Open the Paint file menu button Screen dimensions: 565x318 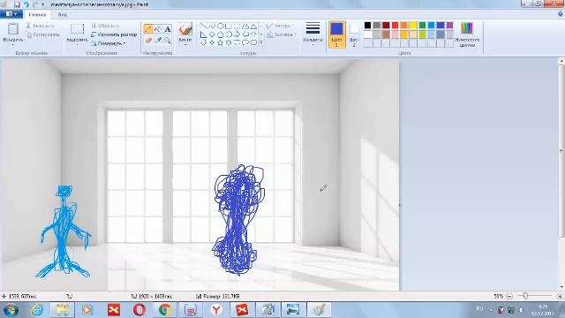point(11,14)
